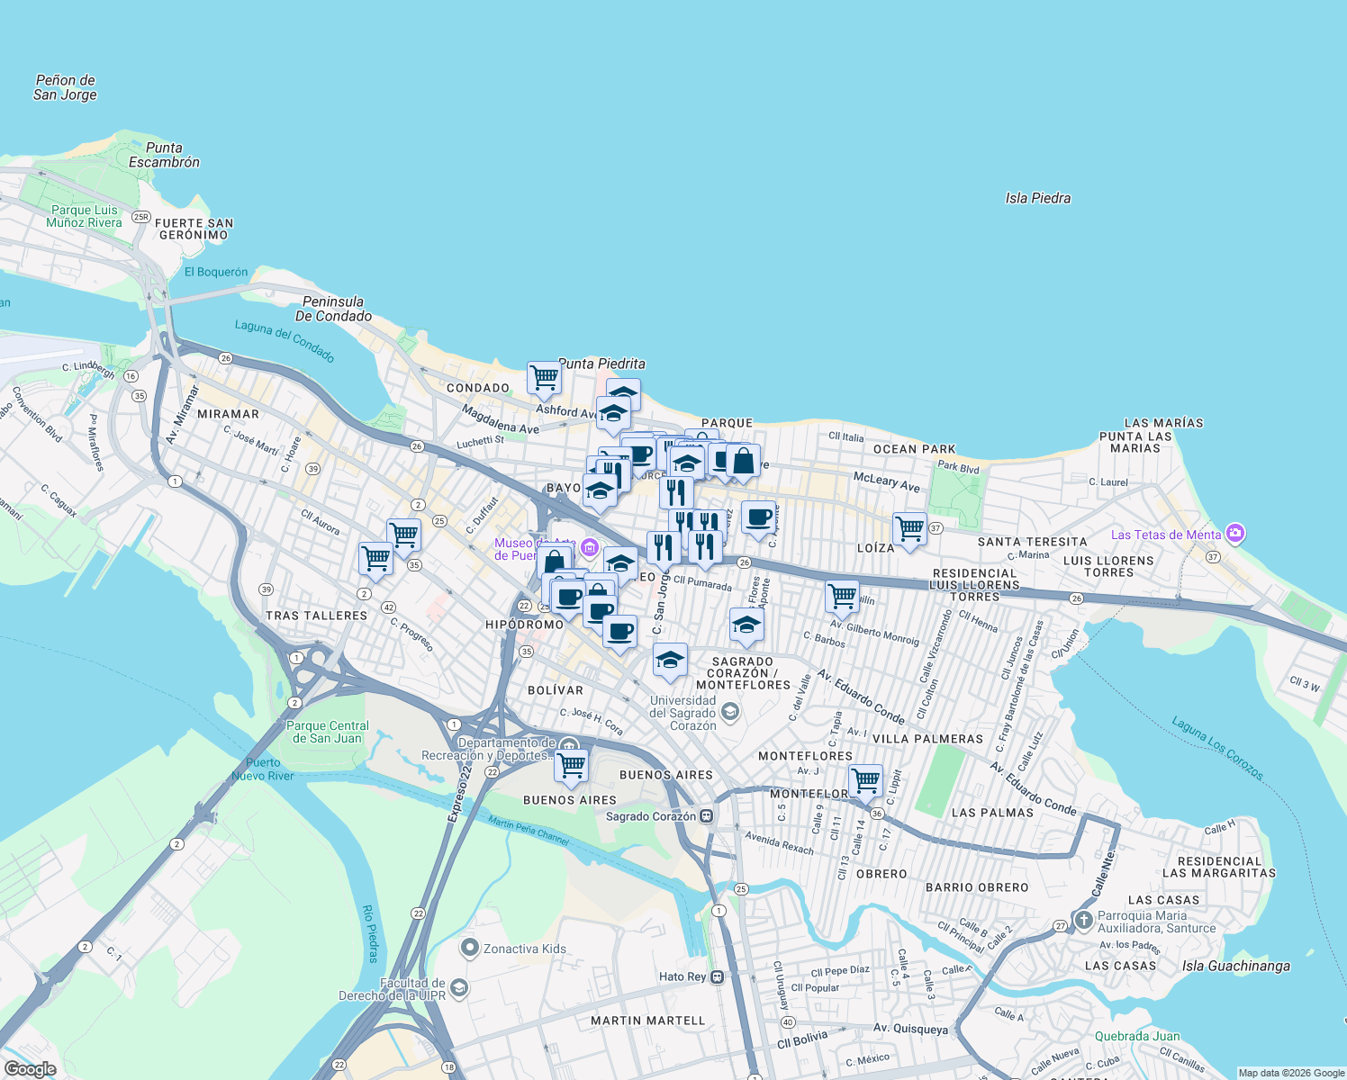Open the shopping cart marker in Buenos Aires
The width and height of the screenshot is (1347, 1080).
click(571, 765)
